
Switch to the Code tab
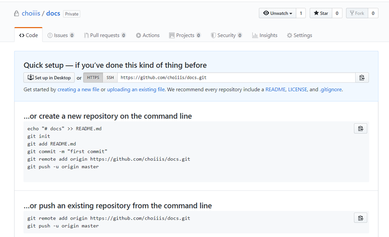pyautogui.click(x=29, y=35)
